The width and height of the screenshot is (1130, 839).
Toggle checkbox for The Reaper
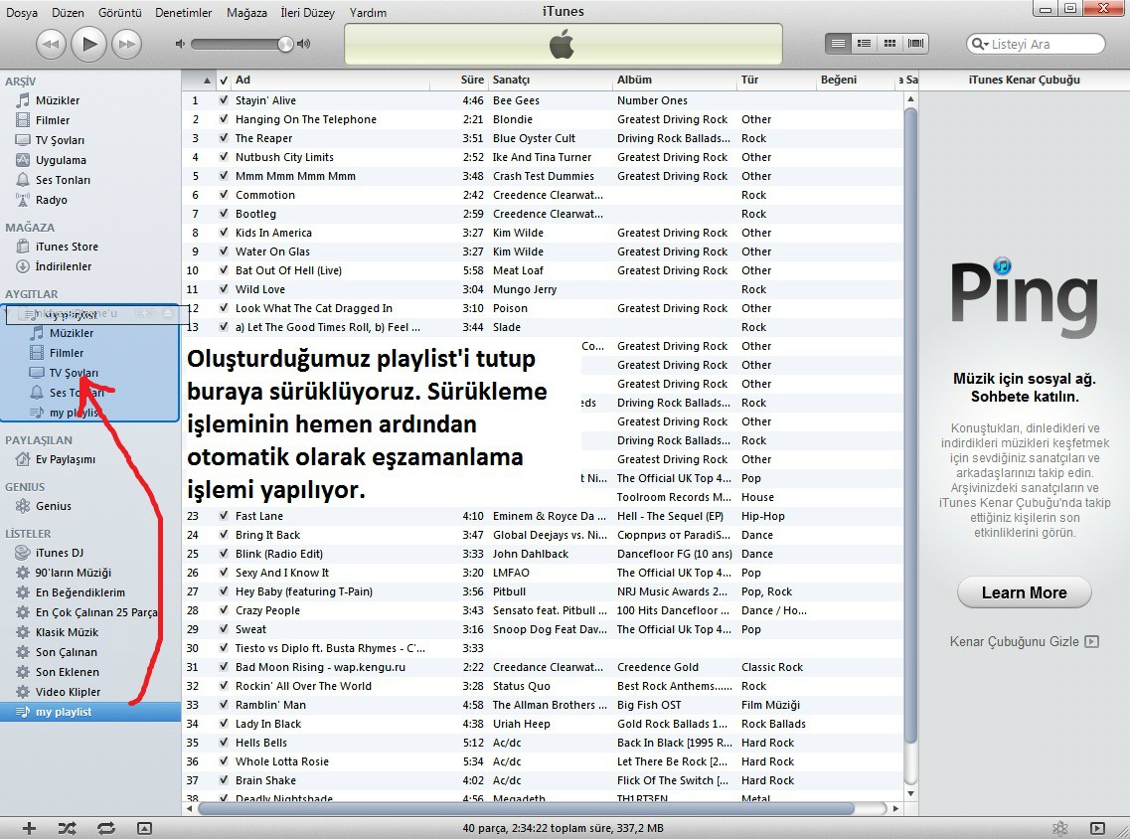(224, 137)
